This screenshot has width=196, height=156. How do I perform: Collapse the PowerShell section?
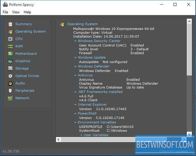(x=75, y=114)
